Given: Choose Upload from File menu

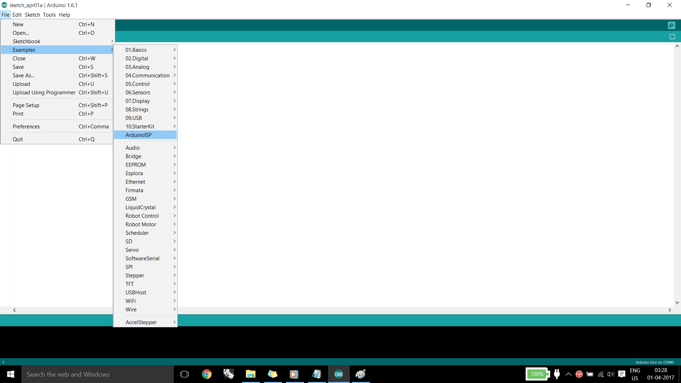Looking at the screenshot, I should coord(57,84).
